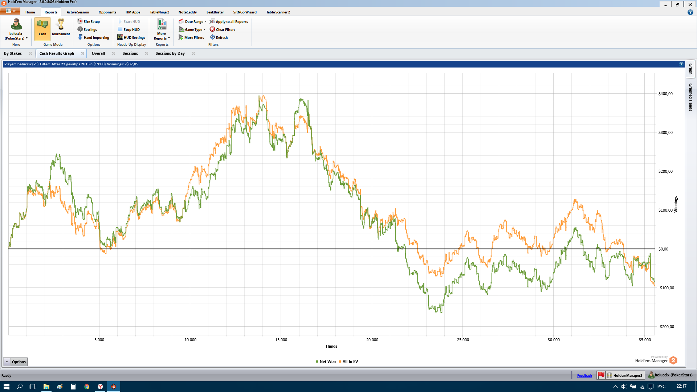Screen dimensions: 697x392
Task: Select the vertical Graph side tab
Action: pos(690,69)
